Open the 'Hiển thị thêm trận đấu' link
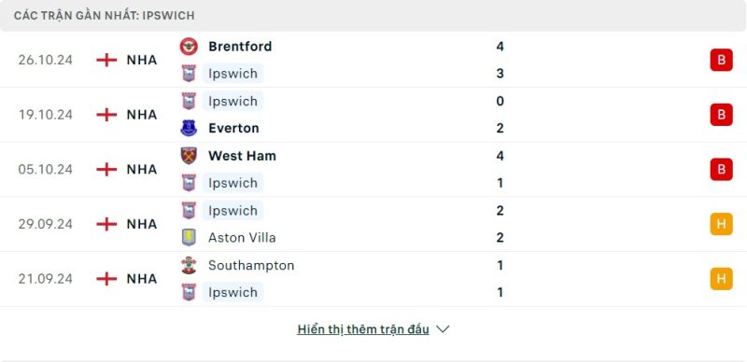Image resolution: width=747 pixels, height=362 pixels. coord(363,329)
